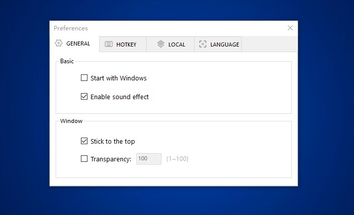Select the LANGUAGE tab label
This screenshot has width=354, height=215.
pos(225,45)
